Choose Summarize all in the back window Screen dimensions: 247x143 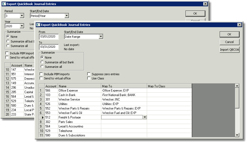(8, 46)
